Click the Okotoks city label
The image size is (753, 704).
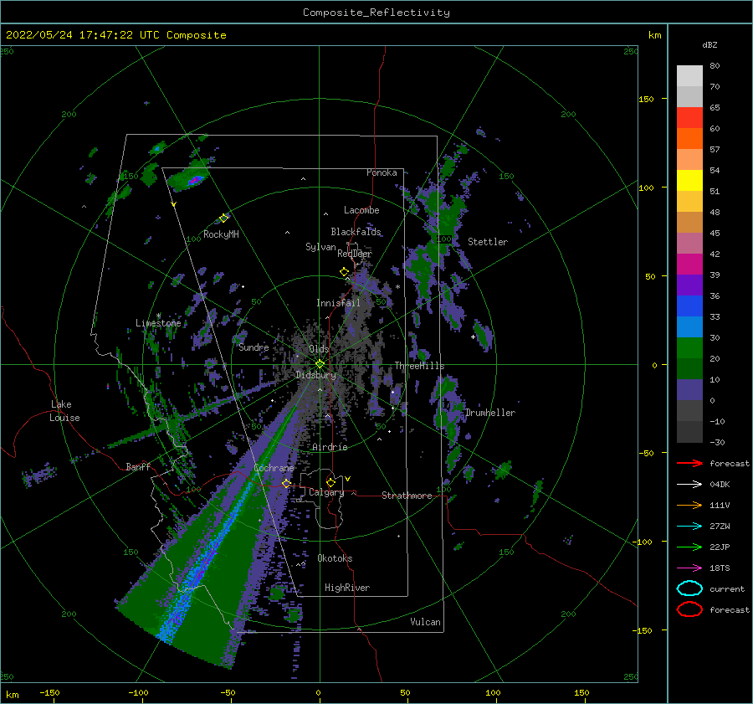pos(335,558)
